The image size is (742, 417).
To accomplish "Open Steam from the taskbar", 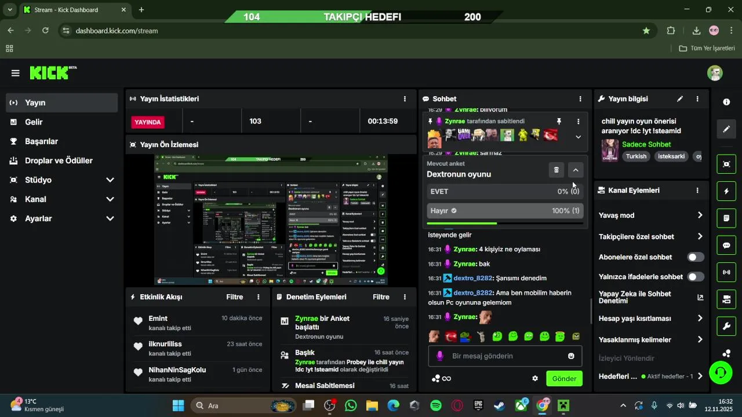I will (499, 405).
